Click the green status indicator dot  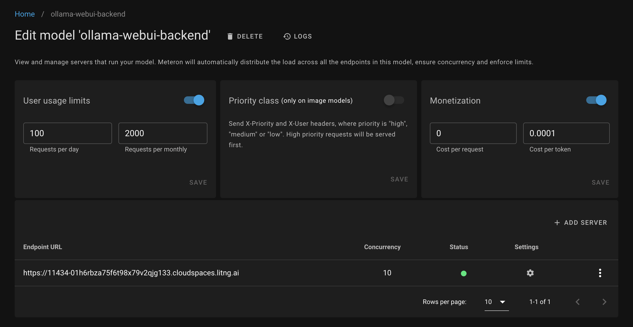[x=464, y=273]
